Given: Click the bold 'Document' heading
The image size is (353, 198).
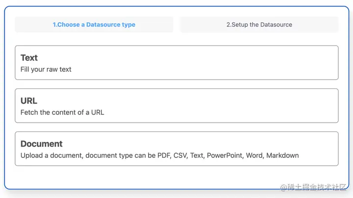Looking at the screenshot, I should tap(41, 144).
